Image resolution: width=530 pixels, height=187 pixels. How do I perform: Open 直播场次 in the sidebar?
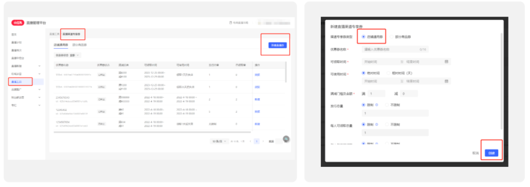pos(16,50)
